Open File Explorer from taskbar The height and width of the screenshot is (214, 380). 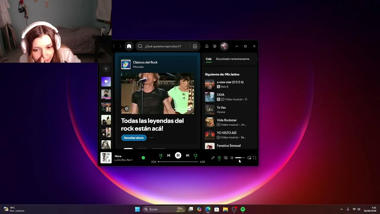click(x=225, y=209)
